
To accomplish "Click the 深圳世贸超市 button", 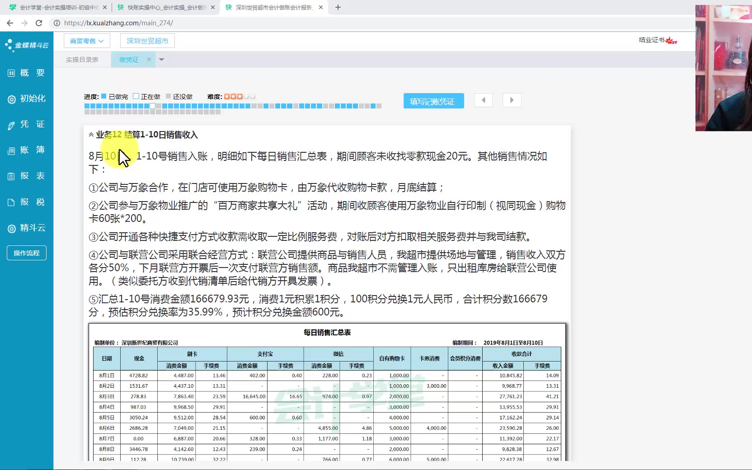I will tap(147, 41).
